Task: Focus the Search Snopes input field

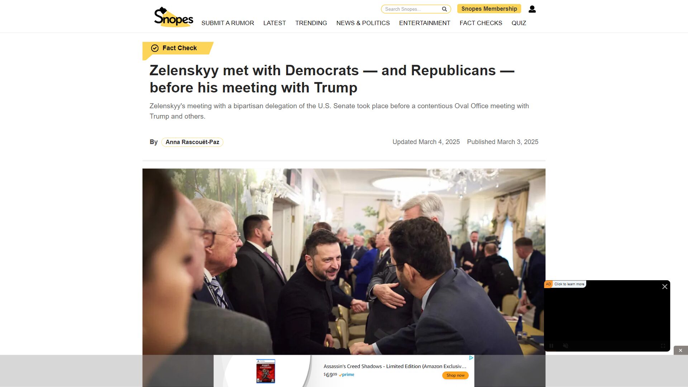Action: (x=411, y=9)
